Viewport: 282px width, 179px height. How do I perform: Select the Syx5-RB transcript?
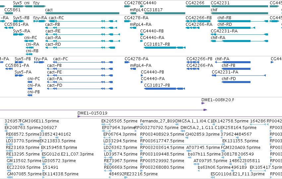tap(21, 18)
